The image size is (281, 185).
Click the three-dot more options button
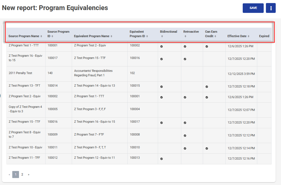271,8
